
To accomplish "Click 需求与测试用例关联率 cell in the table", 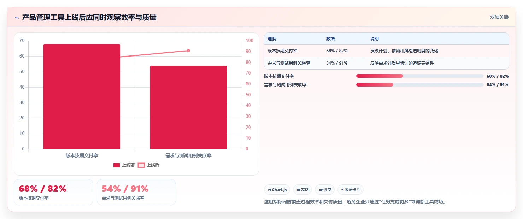I will (289, 63).
